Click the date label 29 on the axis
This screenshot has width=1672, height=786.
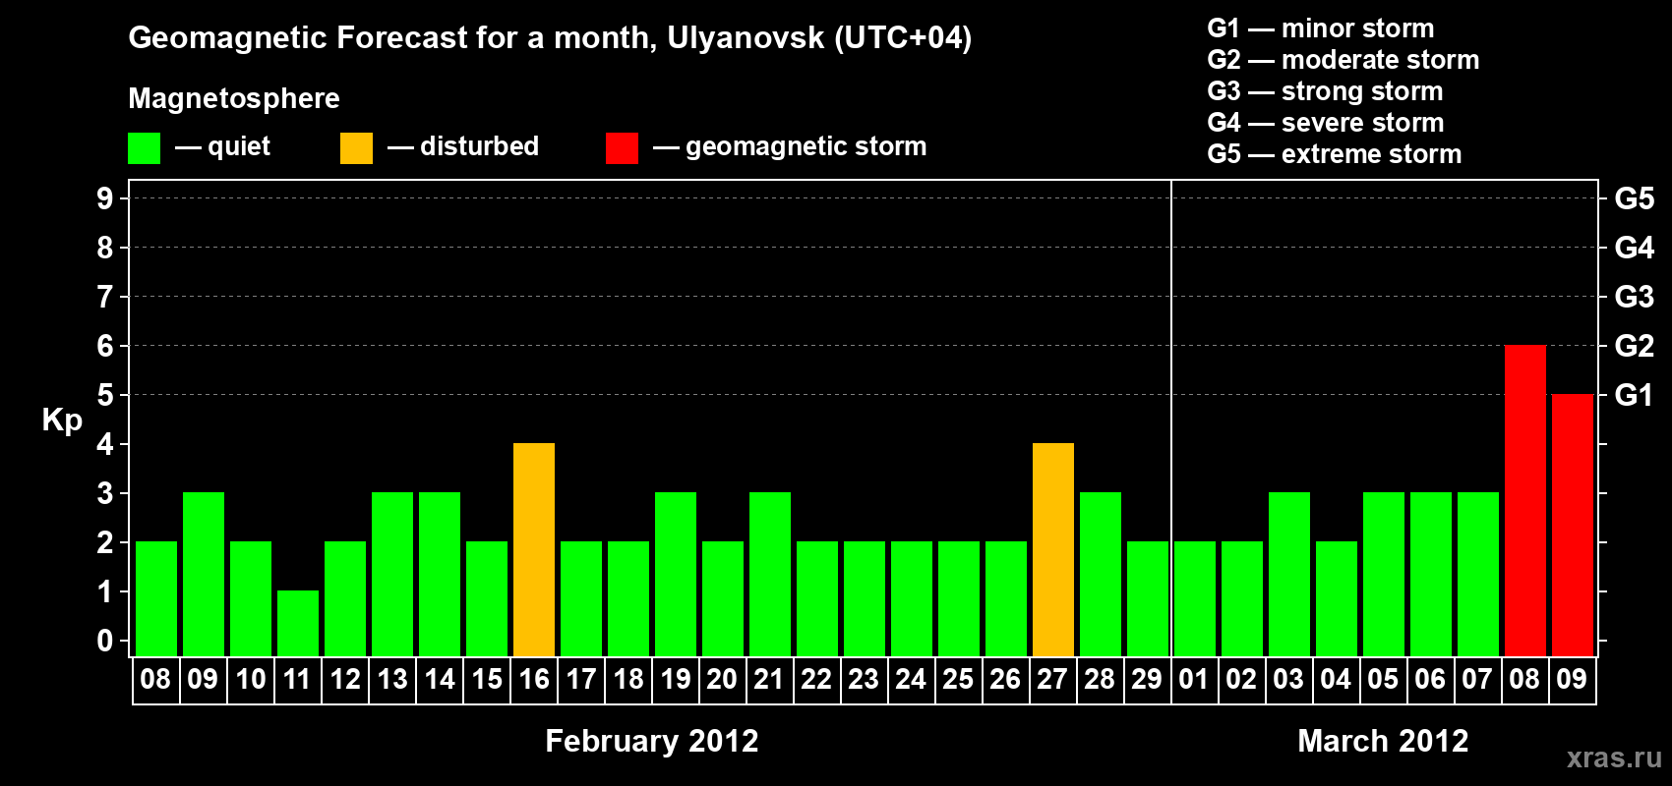[1147, 679]
